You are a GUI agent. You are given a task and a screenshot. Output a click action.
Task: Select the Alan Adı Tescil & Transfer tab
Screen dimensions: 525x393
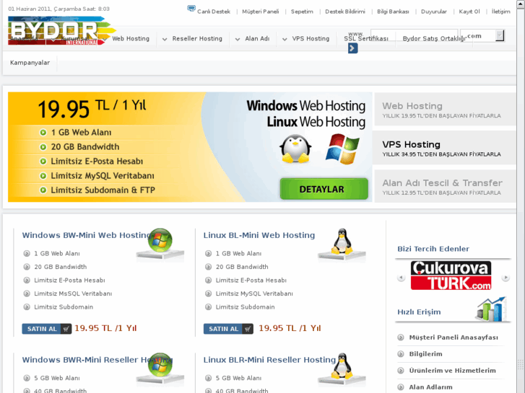click(x=445, y=186)
